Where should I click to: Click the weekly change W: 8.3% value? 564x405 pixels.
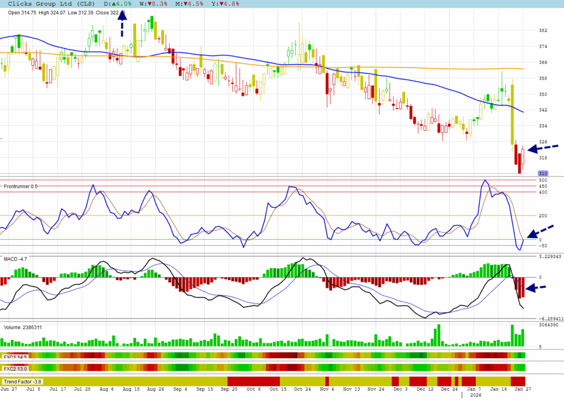[154, 4]
